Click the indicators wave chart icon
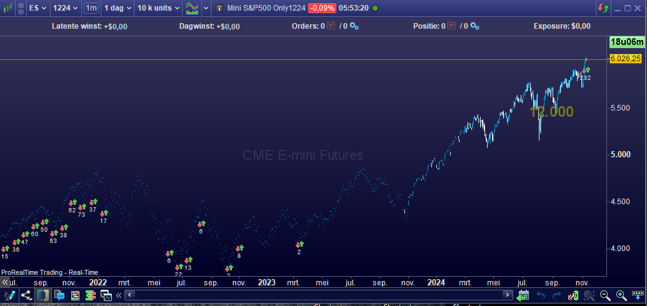 [x=192, y=8]
